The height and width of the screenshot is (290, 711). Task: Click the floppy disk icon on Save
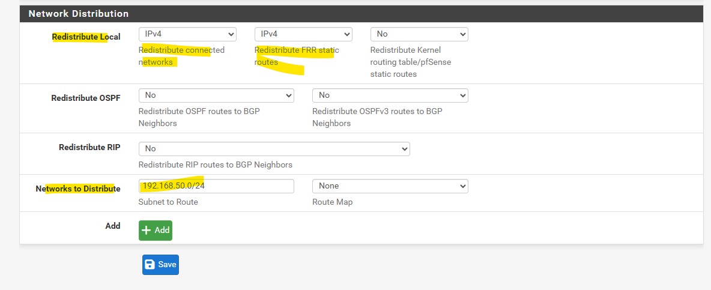(x=150, y=264)
